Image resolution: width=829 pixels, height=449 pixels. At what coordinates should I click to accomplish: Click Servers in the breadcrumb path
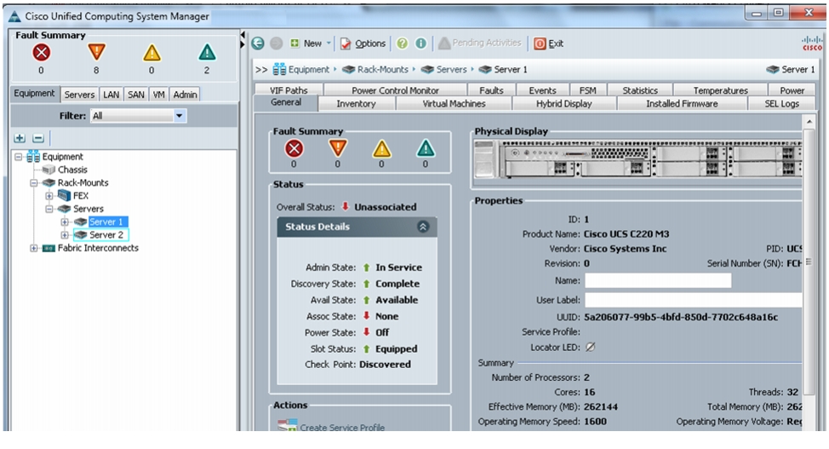(x=451, y=69)
